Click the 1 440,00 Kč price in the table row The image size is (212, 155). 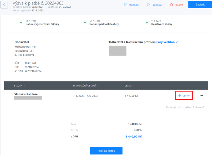131,96
